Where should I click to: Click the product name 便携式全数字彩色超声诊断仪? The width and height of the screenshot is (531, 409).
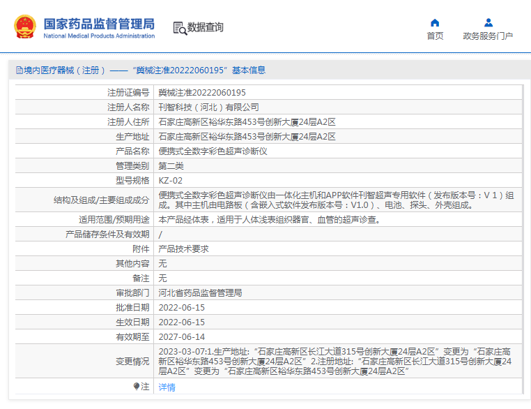(213, 151)
